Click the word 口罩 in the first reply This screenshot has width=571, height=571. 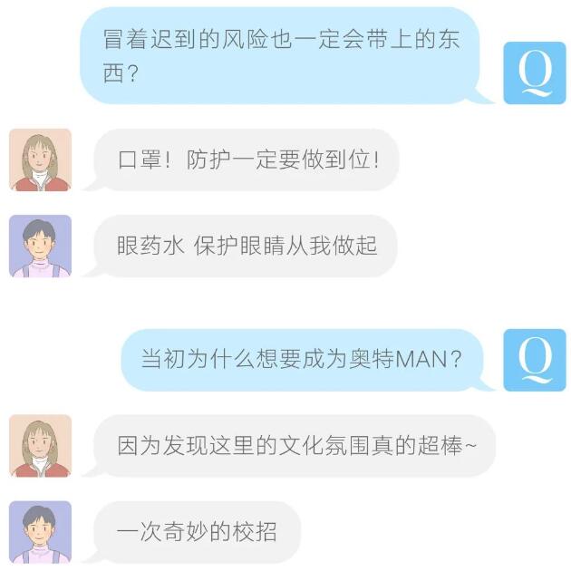[x=140, y=160]
